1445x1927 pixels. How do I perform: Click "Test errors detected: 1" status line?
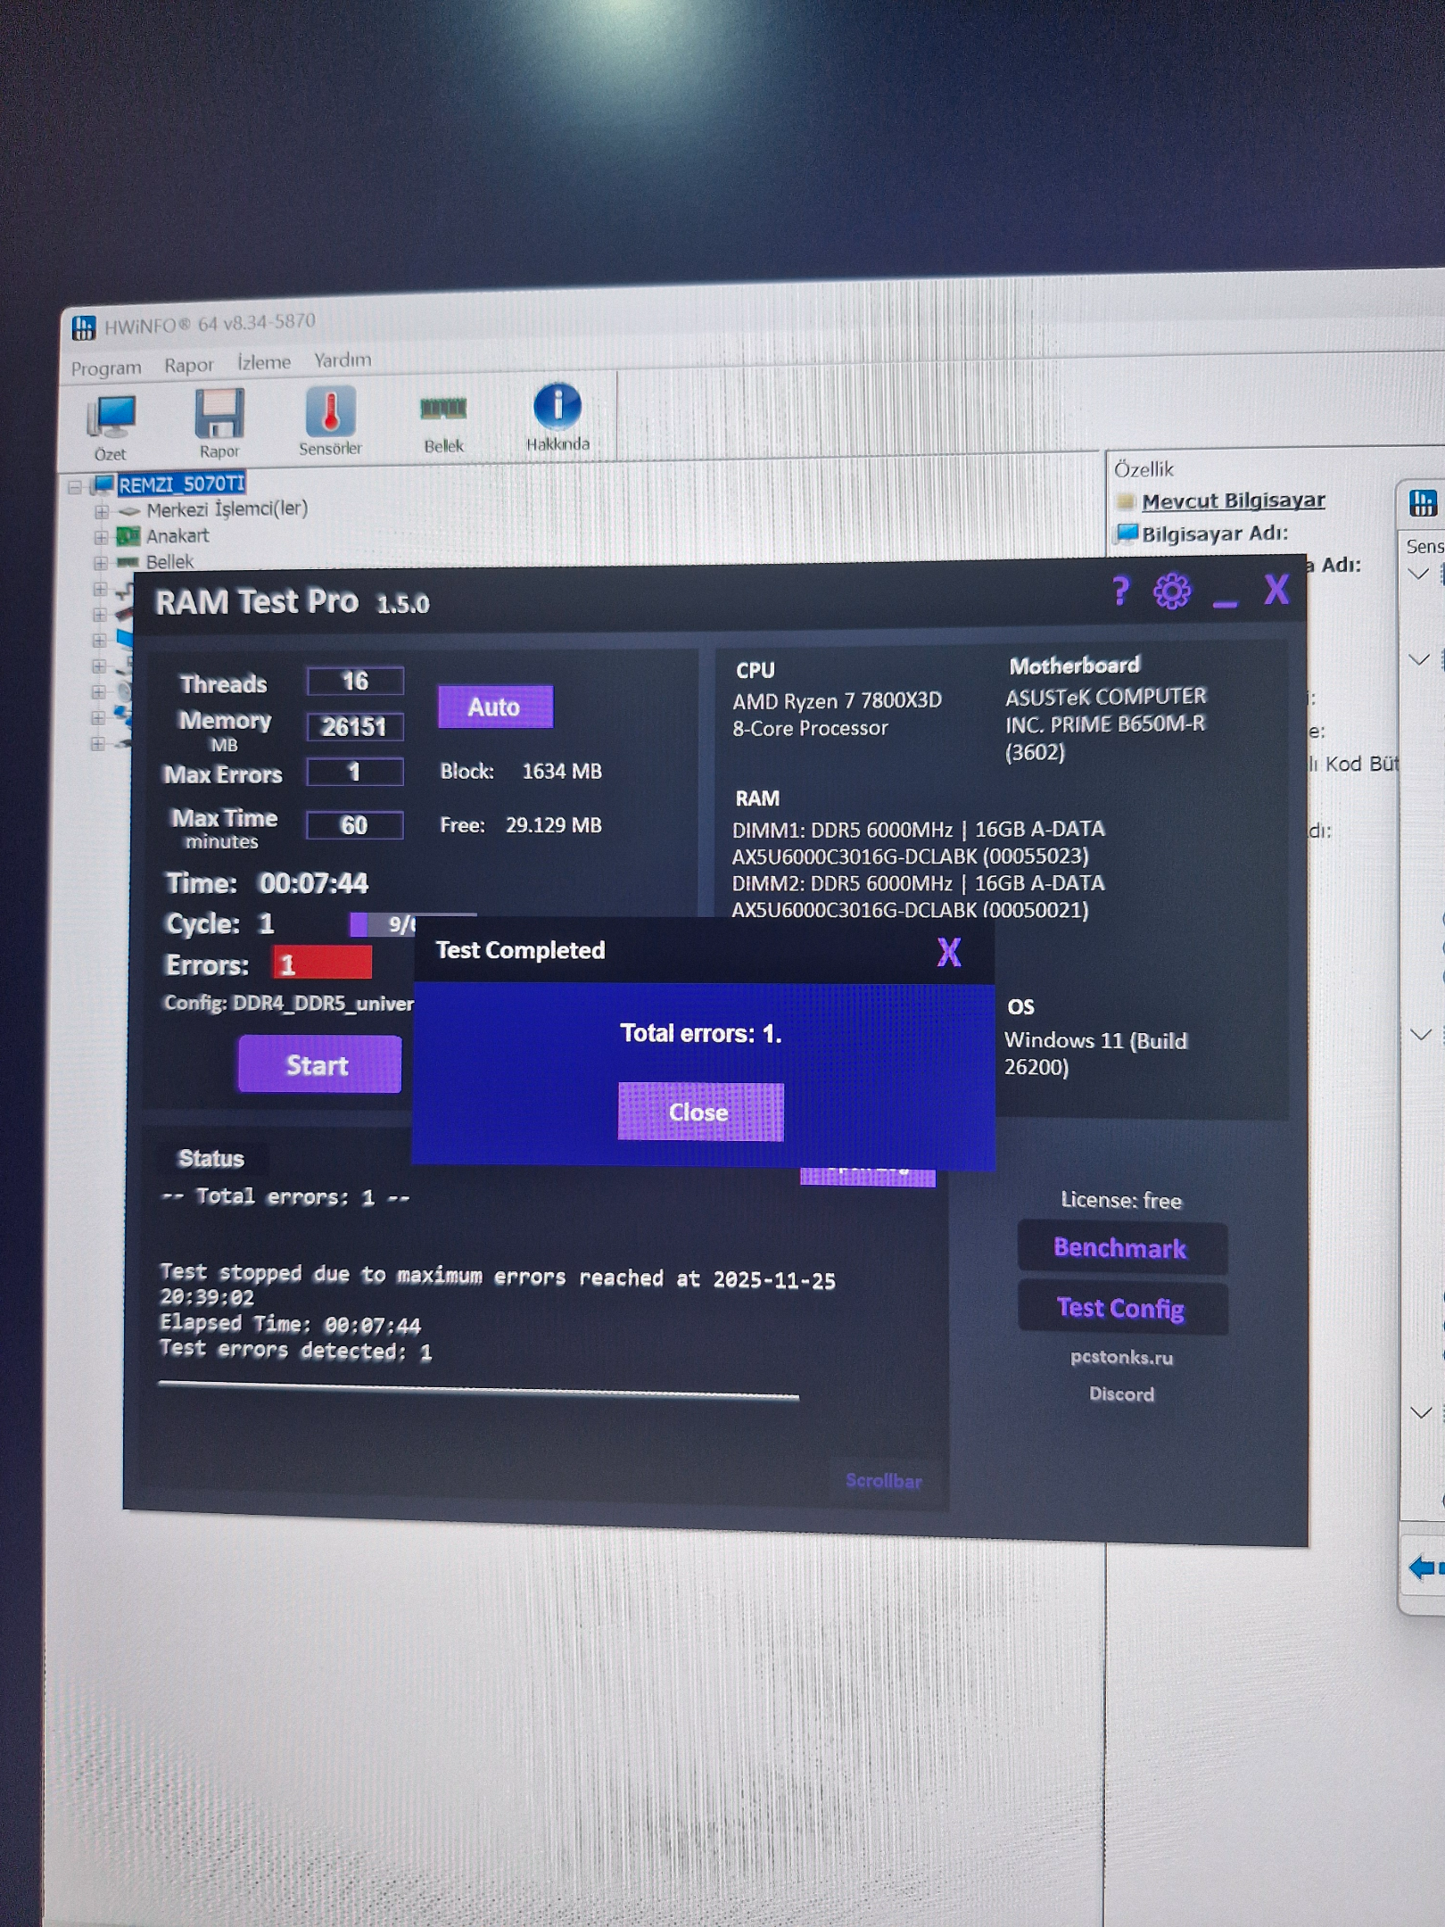click(295, 1351)
